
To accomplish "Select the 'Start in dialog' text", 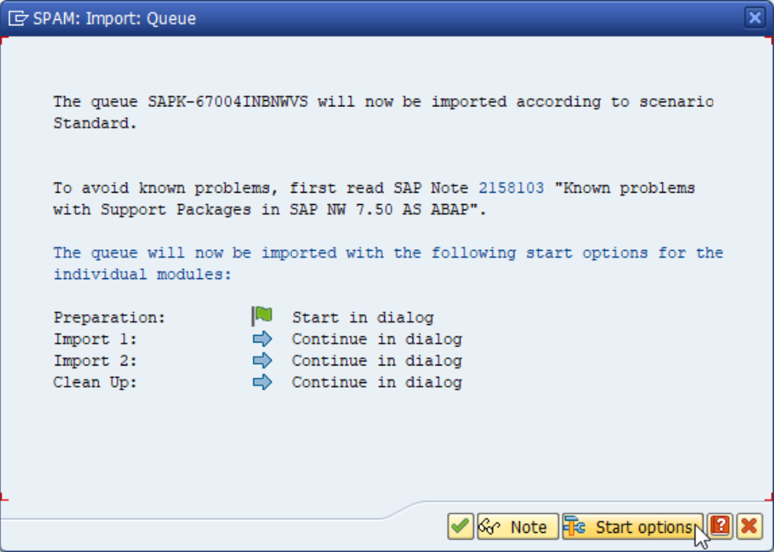I will point(362,317).
